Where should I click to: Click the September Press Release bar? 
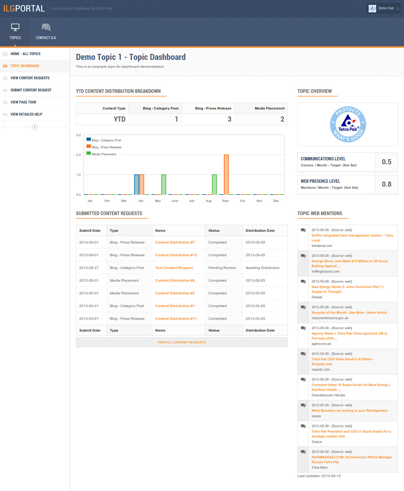tap(226, 175)
